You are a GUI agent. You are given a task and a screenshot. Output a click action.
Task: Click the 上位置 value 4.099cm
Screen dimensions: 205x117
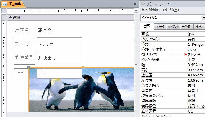pyautogui.click(x=196, y=75)
